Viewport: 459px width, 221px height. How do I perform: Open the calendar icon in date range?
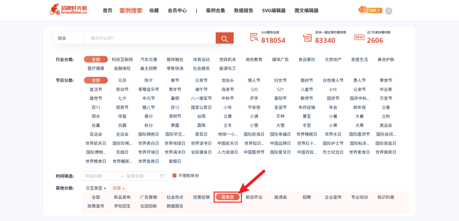coord(162,176)
